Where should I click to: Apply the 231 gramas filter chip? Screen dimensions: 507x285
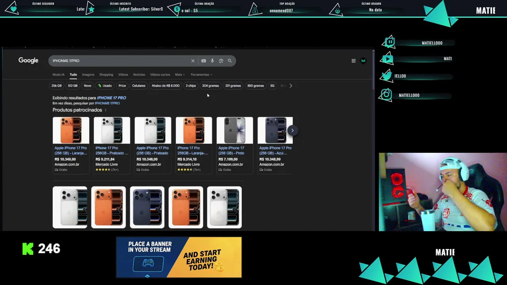(x=233, y=86)
